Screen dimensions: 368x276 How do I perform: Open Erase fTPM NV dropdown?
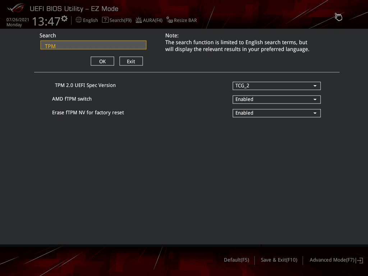[276, 113]
